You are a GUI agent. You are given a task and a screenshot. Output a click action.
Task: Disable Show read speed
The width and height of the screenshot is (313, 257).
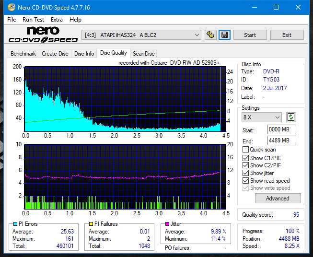coord(245,181)
